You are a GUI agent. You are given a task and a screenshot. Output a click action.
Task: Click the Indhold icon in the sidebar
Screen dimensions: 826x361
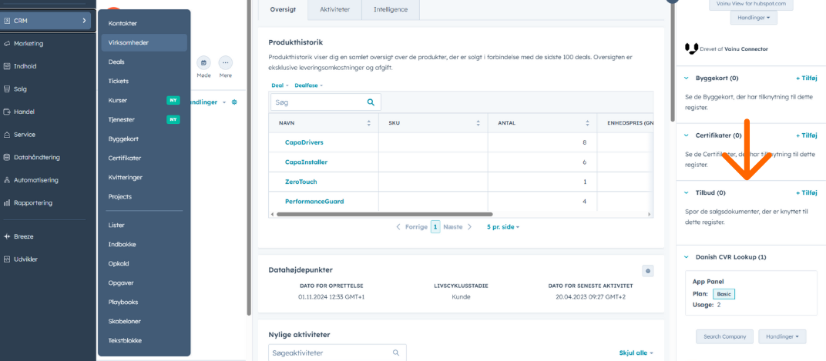pos(7,66)
